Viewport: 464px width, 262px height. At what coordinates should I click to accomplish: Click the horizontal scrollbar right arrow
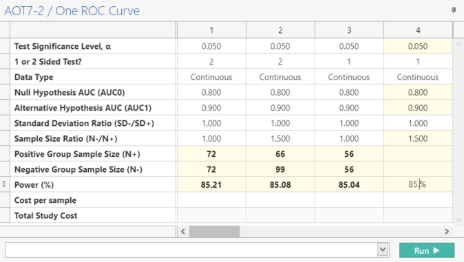[x=447, y=232]
